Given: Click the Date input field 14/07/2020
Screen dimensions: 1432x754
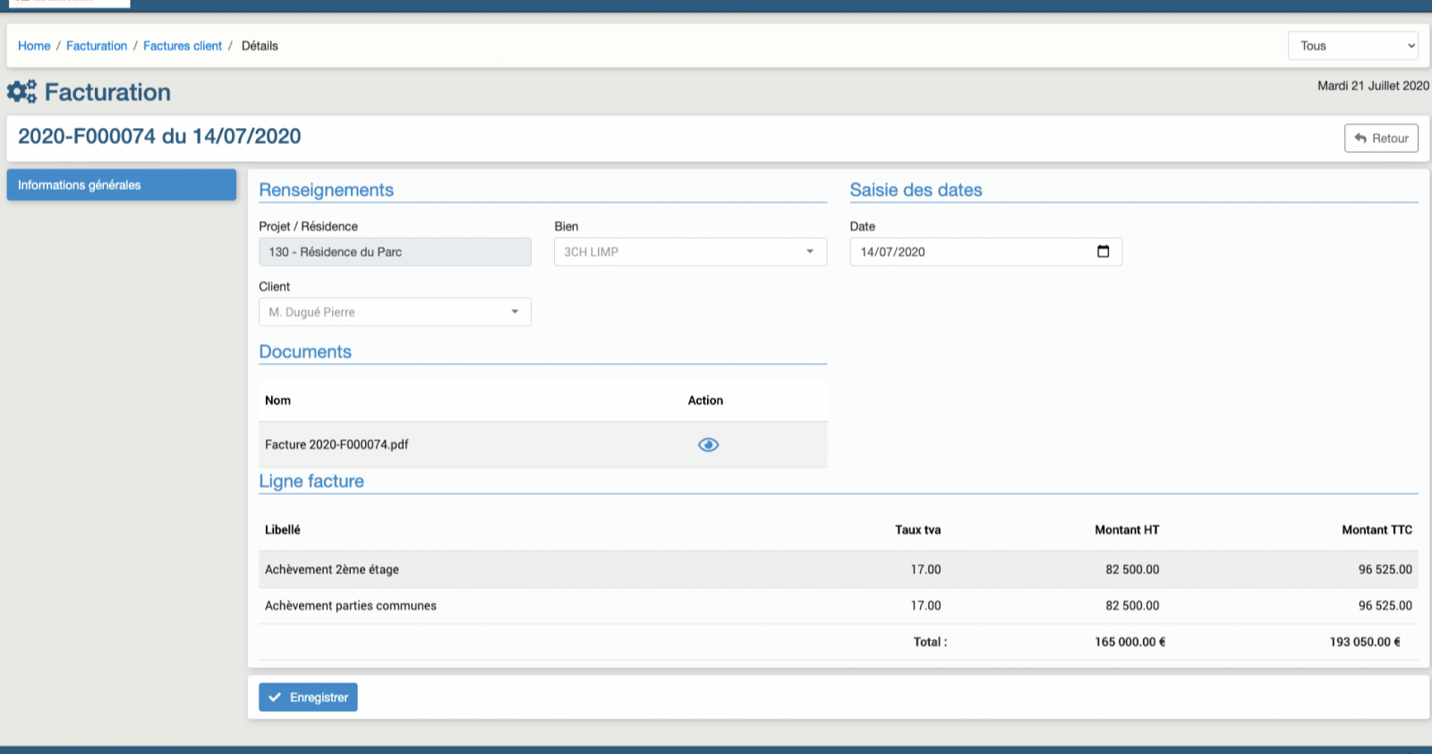Looking at the screenshot, I should (x=971, y=251).
